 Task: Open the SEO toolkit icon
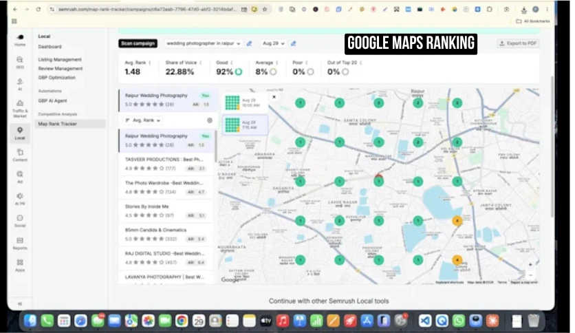click(20, 63)
